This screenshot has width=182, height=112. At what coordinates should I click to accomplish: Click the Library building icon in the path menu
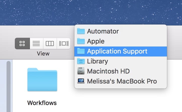tap(81, 61)
